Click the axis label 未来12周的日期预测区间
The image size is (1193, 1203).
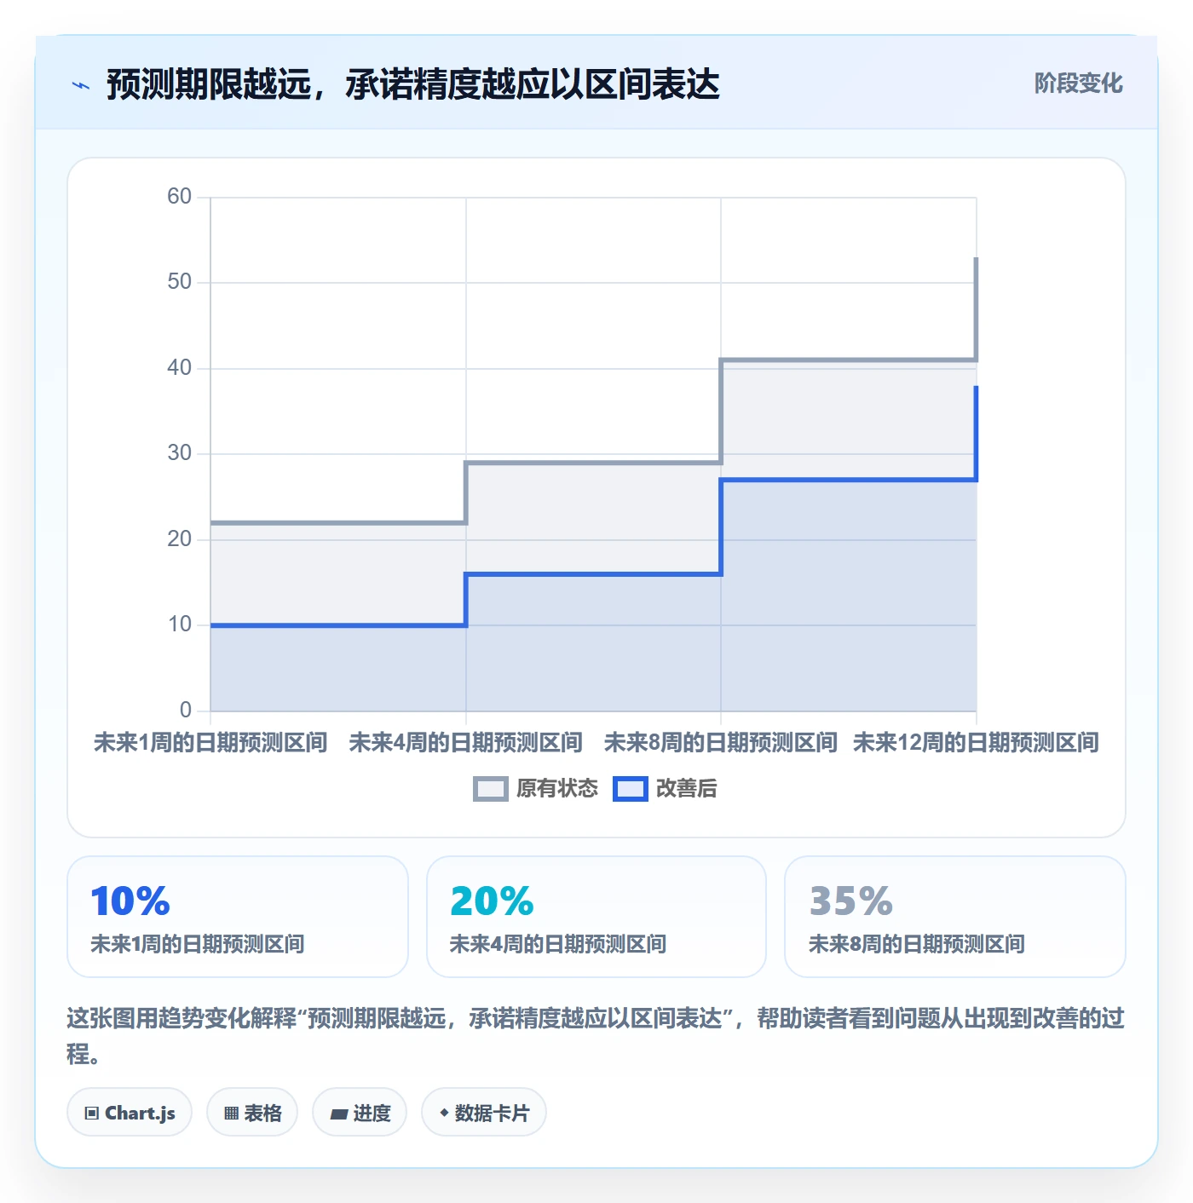pos(976,743)
